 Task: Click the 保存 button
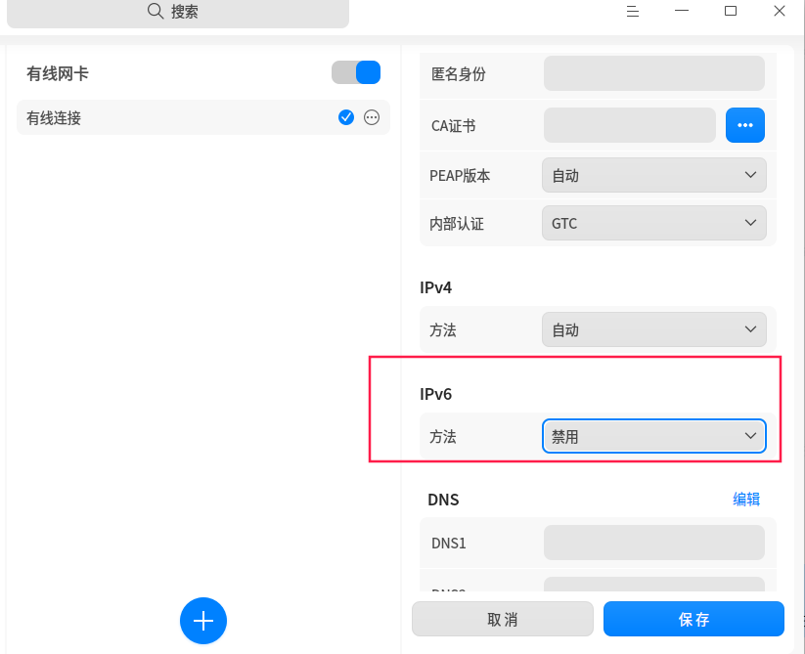693,619
